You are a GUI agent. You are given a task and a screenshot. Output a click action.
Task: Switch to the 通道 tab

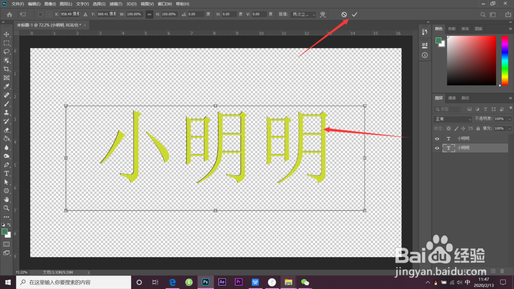click(x=452, y=98)
